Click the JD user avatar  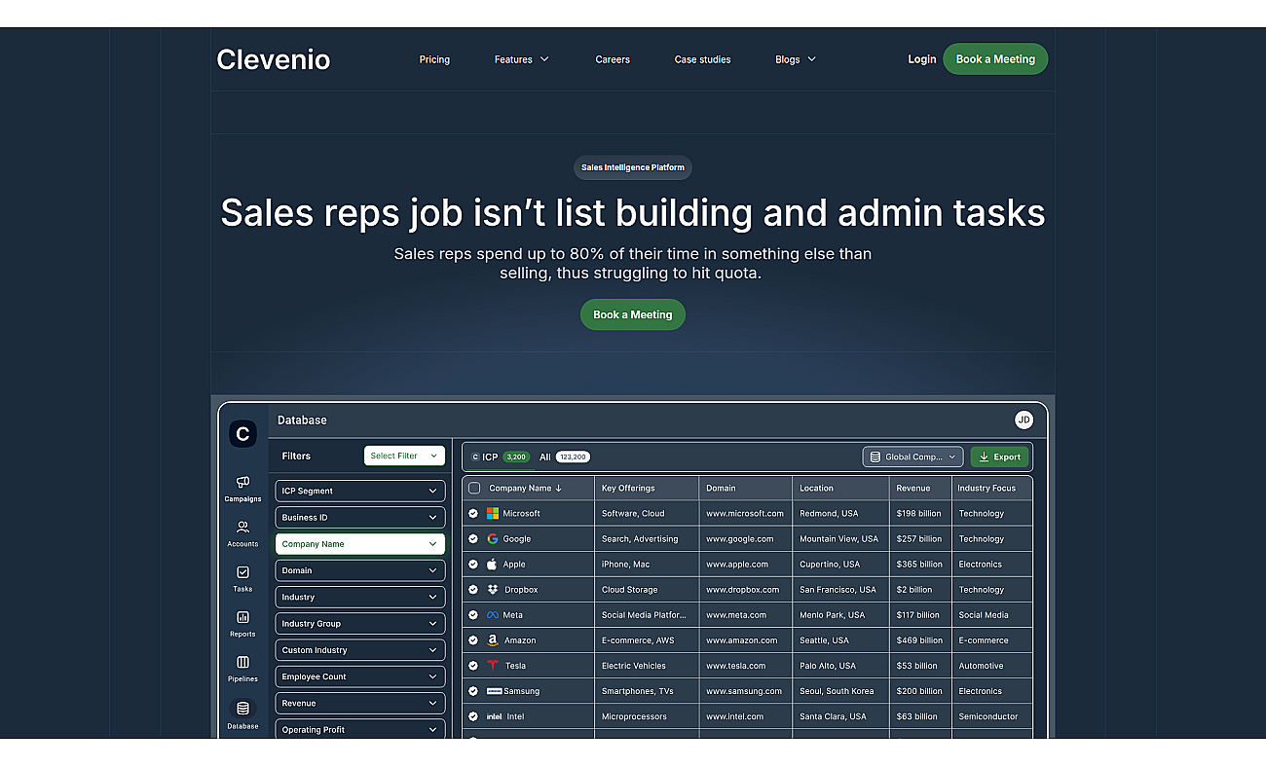point(1024,420)
